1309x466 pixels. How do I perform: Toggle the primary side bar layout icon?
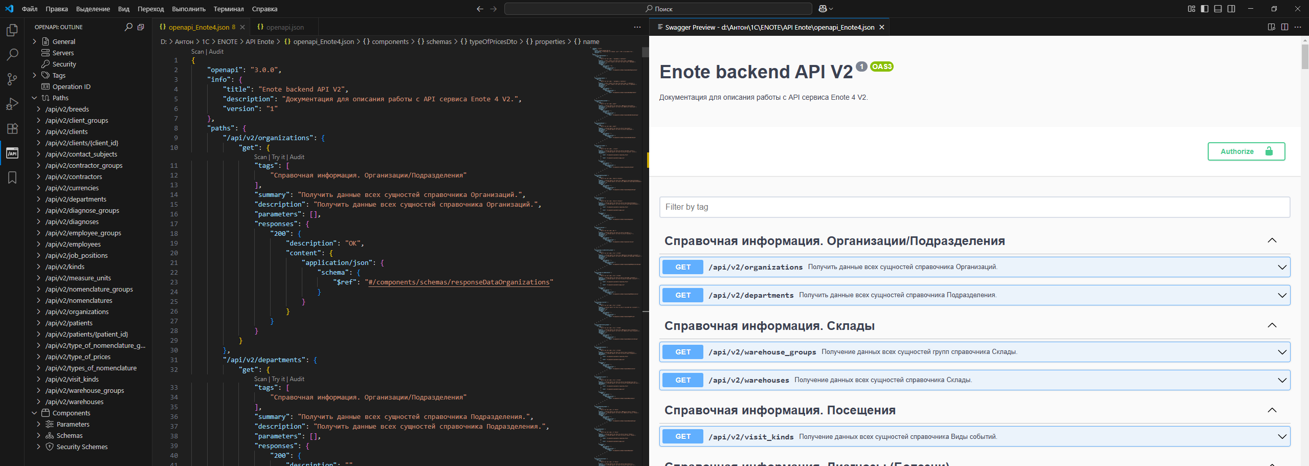[x=1205, y=9]
